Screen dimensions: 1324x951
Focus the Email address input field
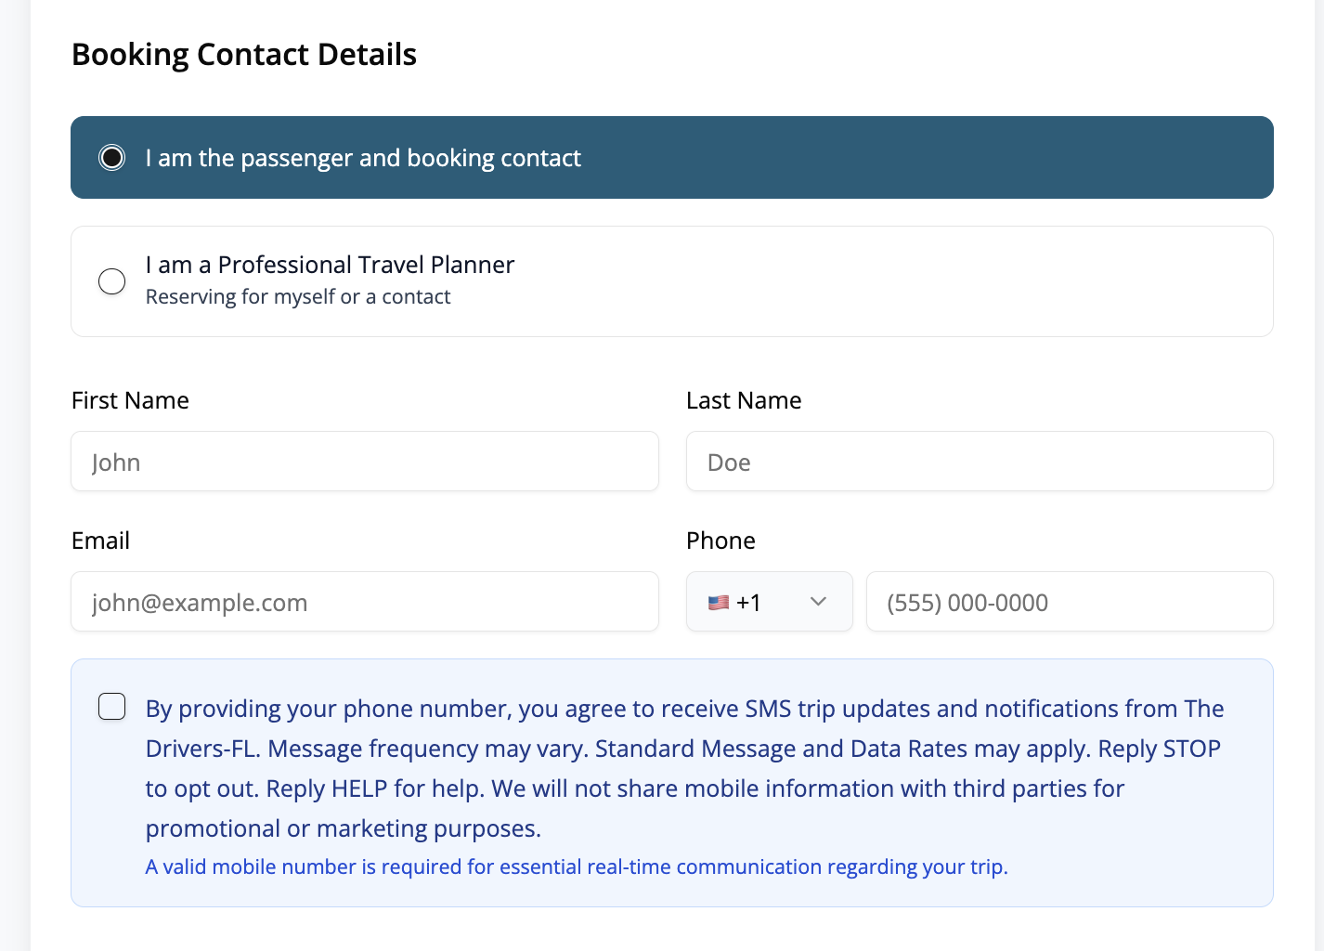(x=365, y=602)
